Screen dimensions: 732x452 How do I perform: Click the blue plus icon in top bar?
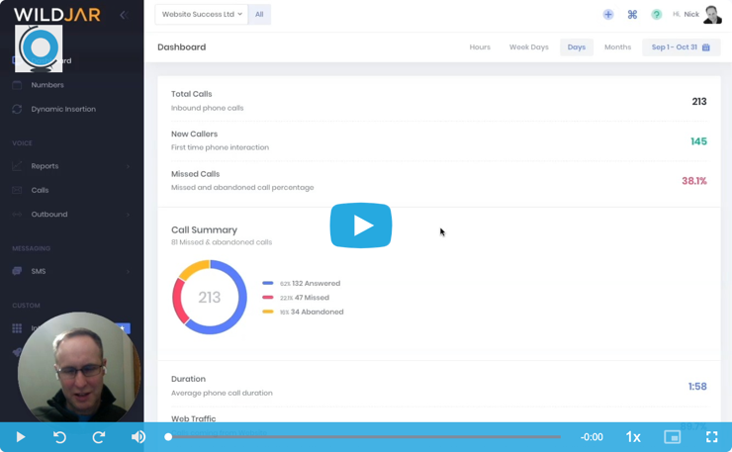(x=608, y=15)
